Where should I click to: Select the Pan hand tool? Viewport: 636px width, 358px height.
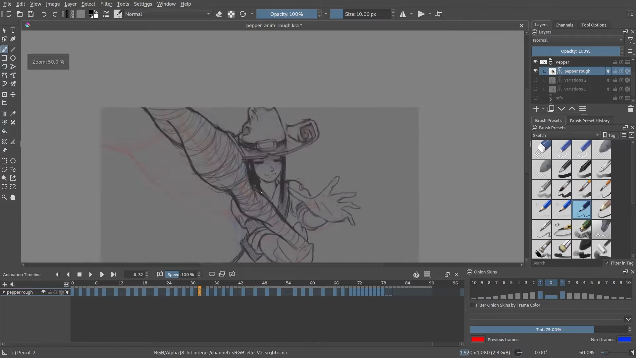click(13, 197)
